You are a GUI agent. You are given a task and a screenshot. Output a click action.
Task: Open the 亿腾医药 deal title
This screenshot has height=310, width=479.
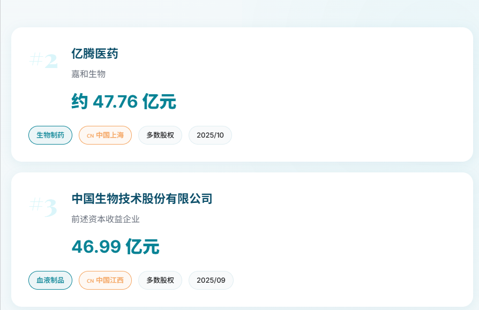click(95, 54)
